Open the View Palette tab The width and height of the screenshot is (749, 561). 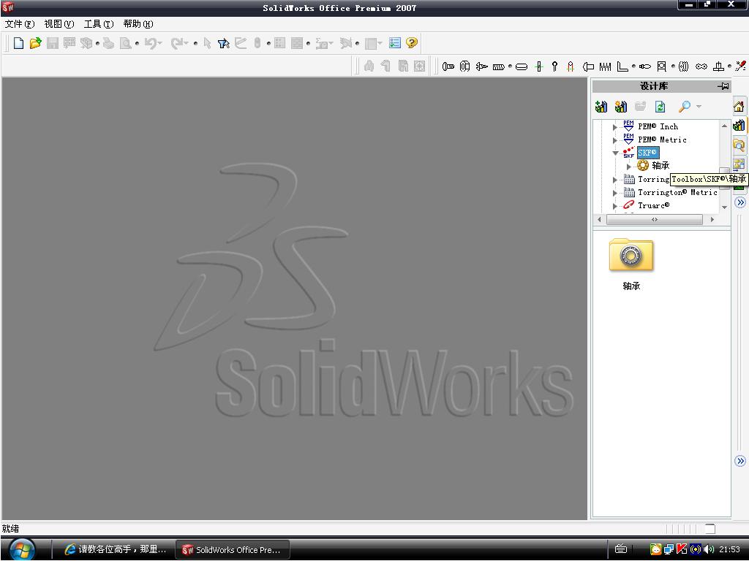coord(739,164)
